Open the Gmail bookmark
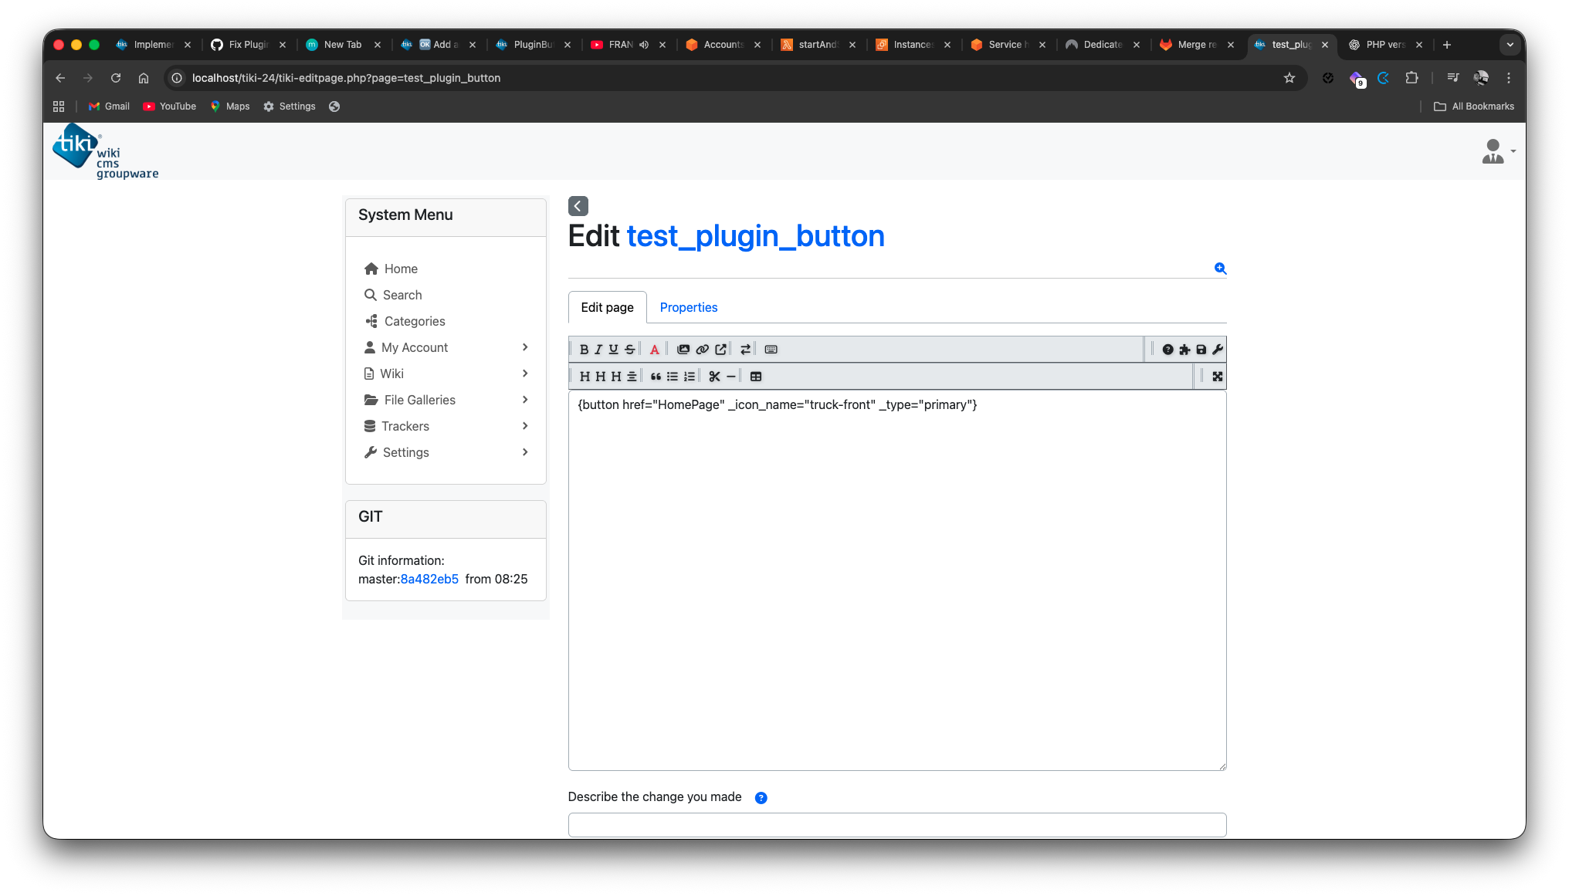The image size is (1569, 896). click(109, 107)
